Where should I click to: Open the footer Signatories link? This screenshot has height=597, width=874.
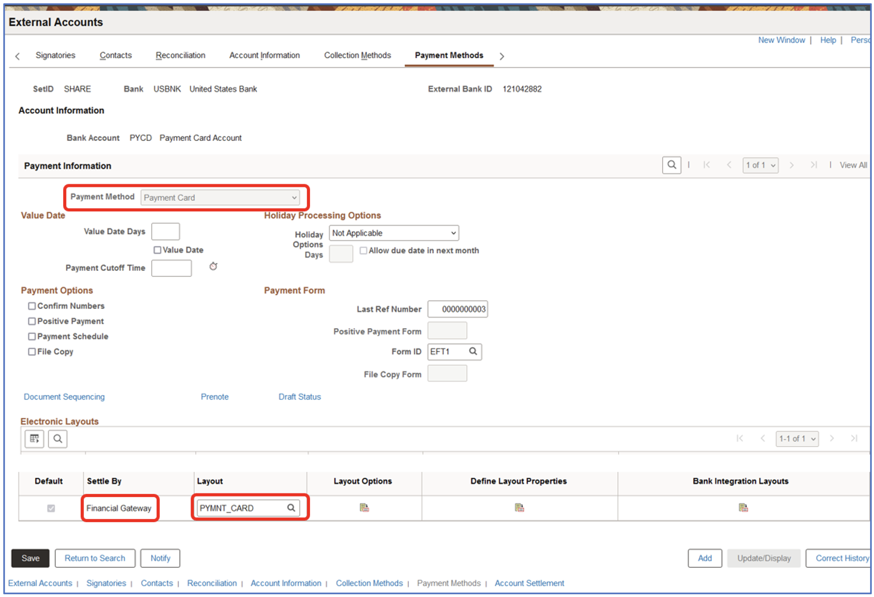[106, 583]
